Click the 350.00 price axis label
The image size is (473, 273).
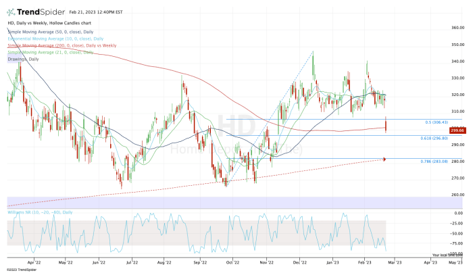point(457,45)
